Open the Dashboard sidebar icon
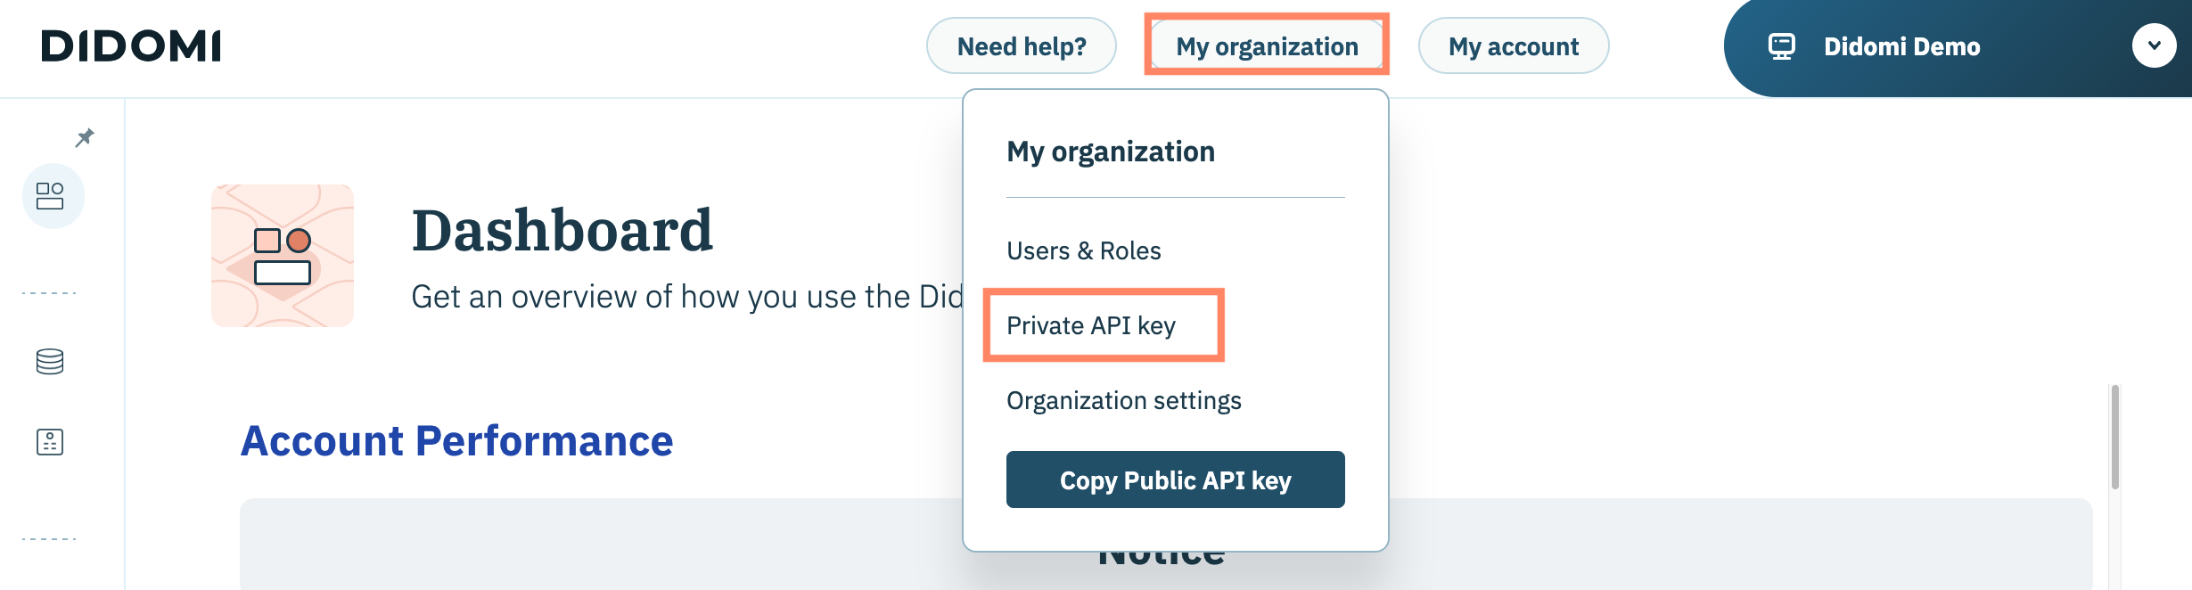 click(x=51, y=196)
